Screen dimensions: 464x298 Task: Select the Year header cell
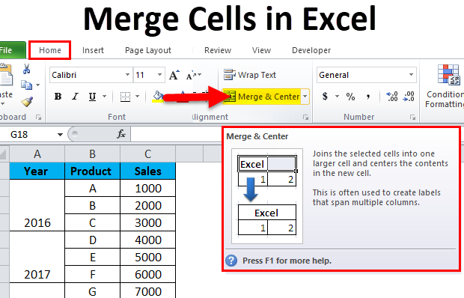pyautogui.click(x=37, y=171)
